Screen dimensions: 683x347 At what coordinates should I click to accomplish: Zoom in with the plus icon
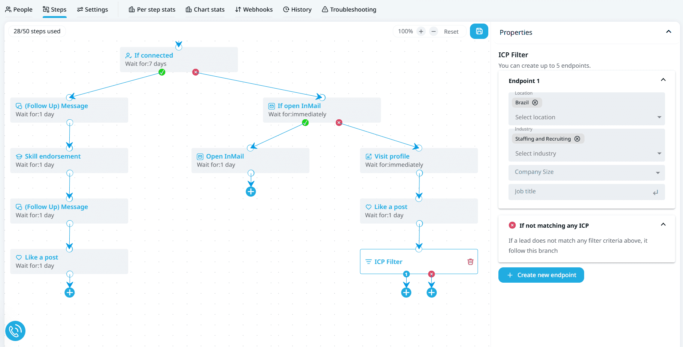421,31
